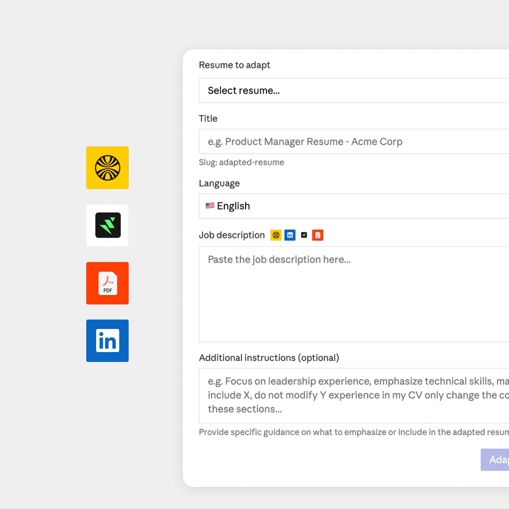Click the "Resume to adapt" label

(234, 65)
